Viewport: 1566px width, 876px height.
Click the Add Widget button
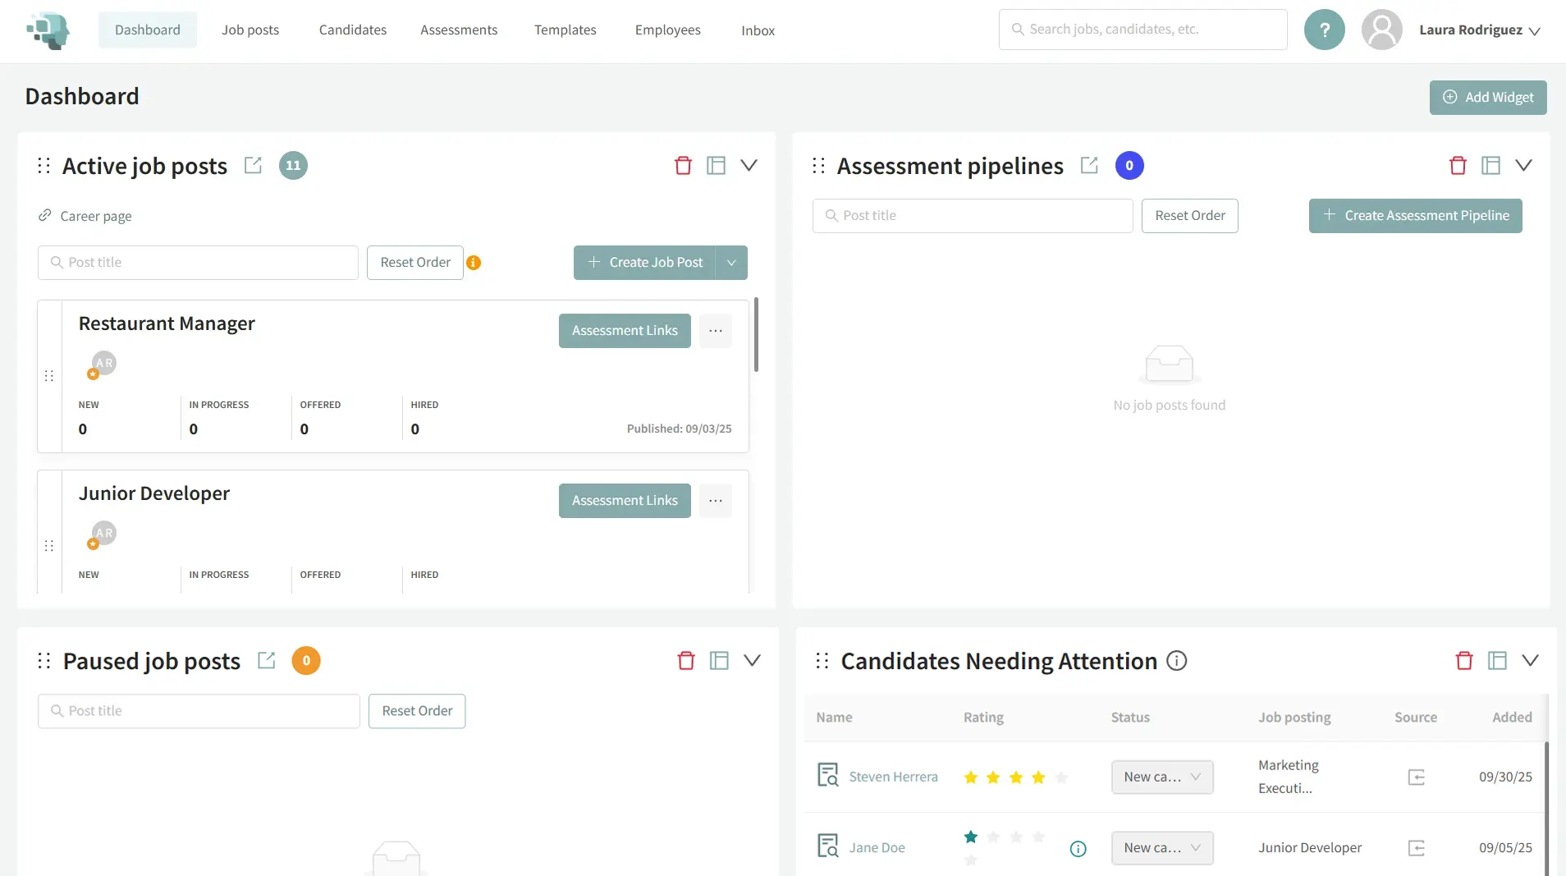click(1487, 98)
